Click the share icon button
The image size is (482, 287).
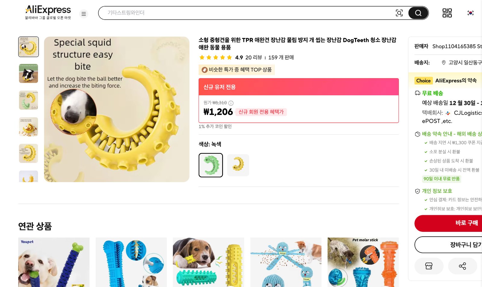(x=462, y=266)
